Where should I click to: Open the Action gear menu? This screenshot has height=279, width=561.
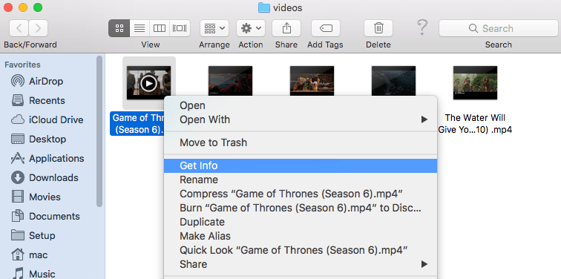[251, 28]
